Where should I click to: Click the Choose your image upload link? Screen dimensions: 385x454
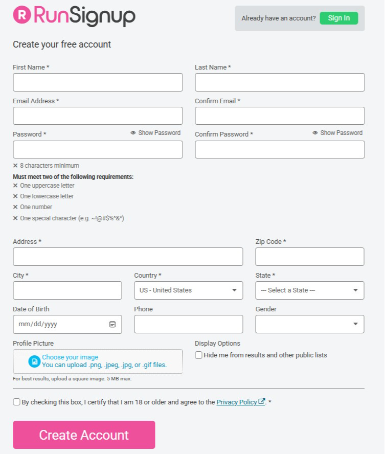point(70,357)
